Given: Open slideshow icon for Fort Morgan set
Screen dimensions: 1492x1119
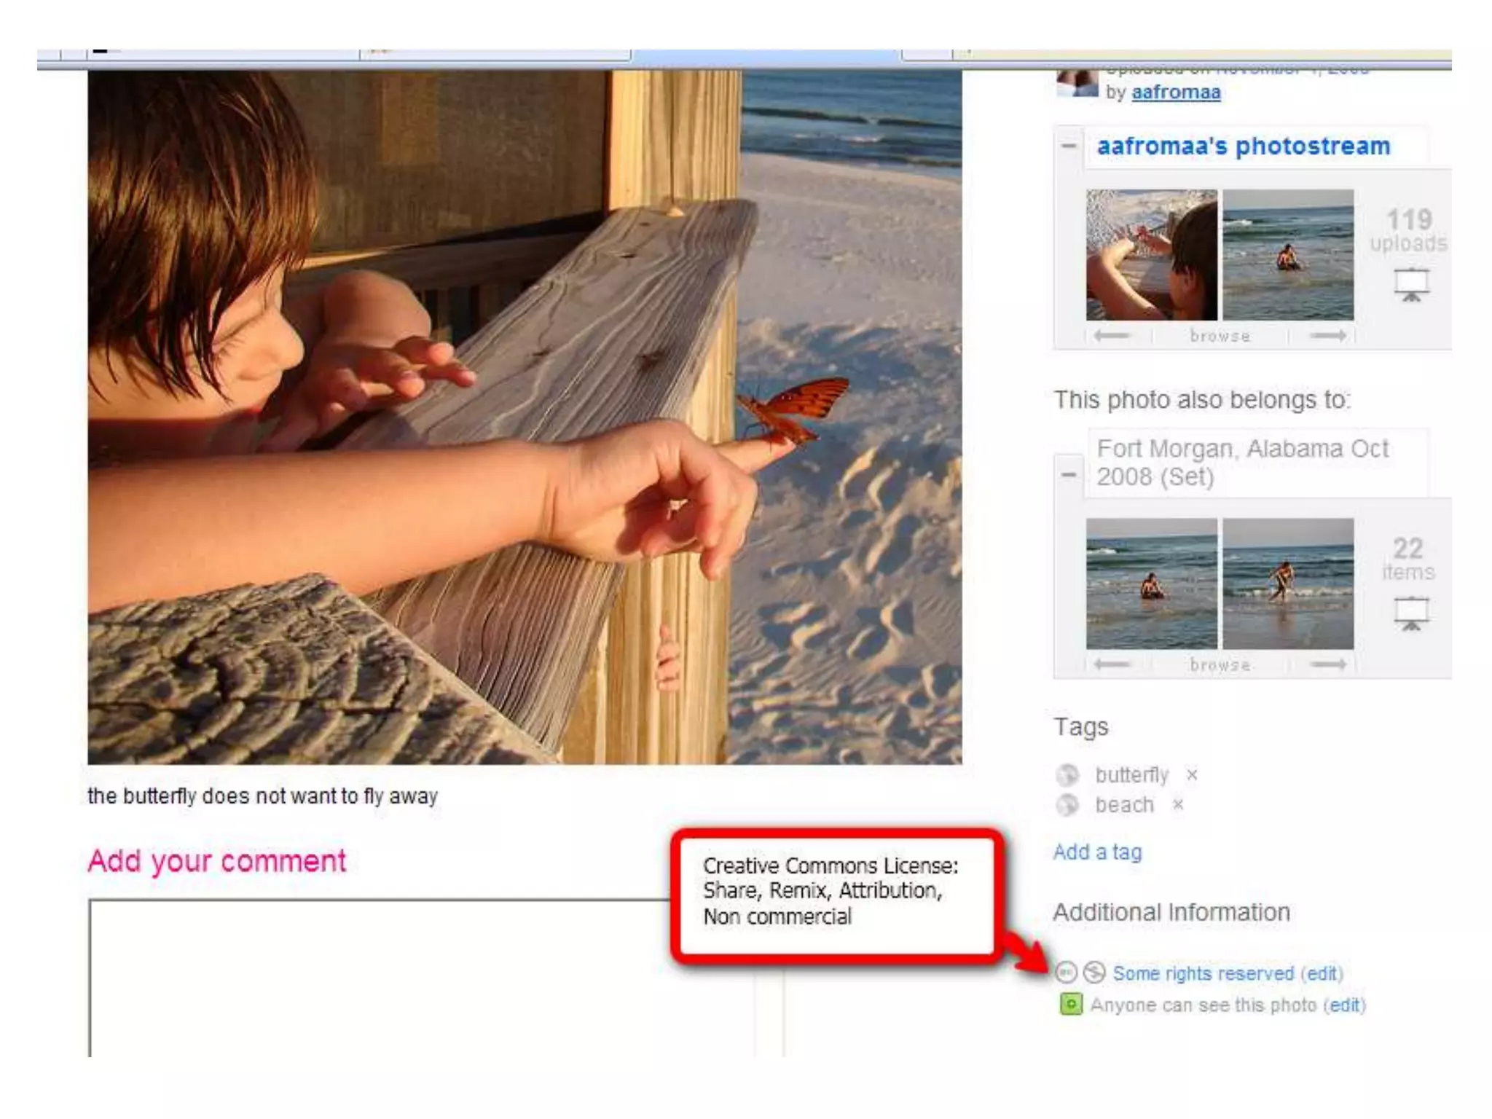Looking at the screenshot, I should click(1411, 613).
